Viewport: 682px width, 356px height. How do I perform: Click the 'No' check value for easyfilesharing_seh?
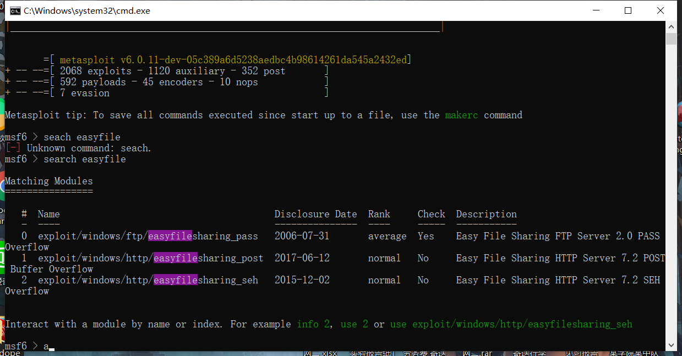click(423, 280)
